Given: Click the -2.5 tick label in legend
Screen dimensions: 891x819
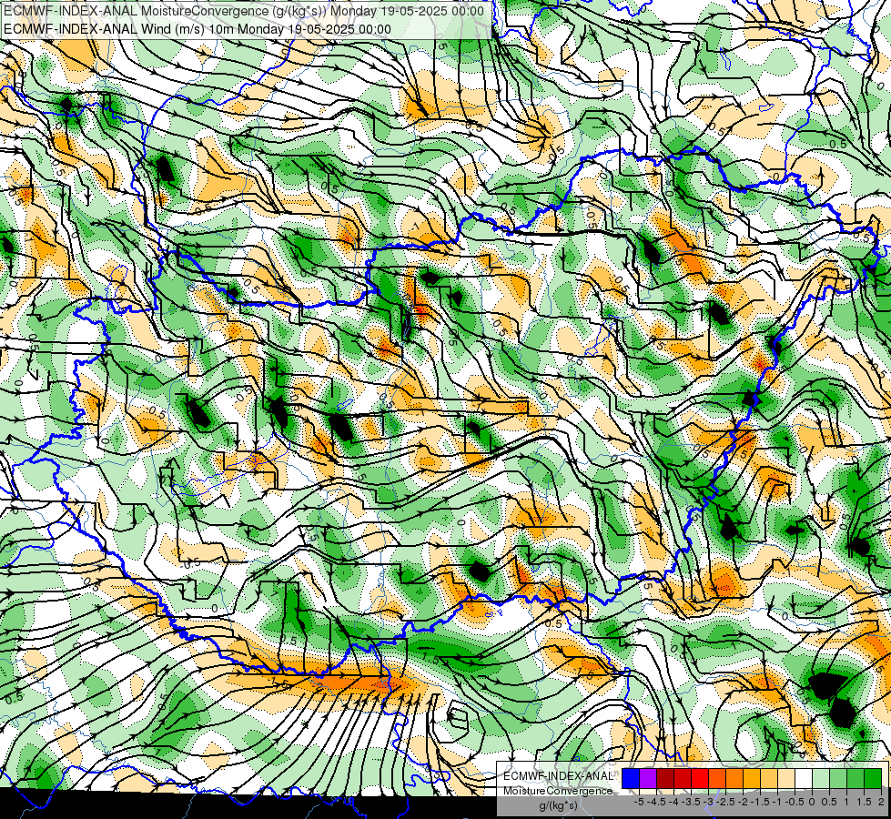Looking at the screenshot, I should click(x=725, y=802).
